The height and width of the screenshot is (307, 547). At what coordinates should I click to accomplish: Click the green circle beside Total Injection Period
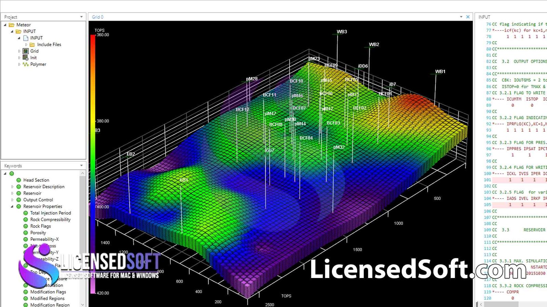pyautogui.click(x=26, y=213)
